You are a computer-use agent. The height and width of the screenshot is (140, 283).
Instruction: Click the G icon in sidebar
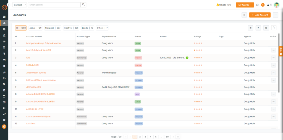4,84
